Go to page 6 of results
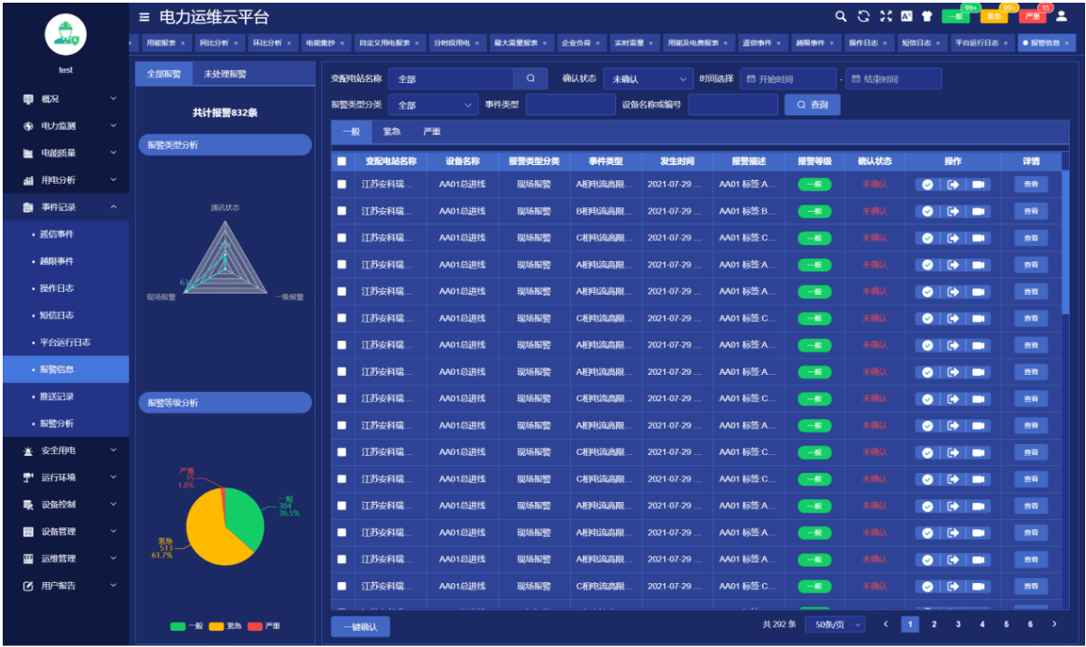The image size is (1086, 647). coord(1029,624)
